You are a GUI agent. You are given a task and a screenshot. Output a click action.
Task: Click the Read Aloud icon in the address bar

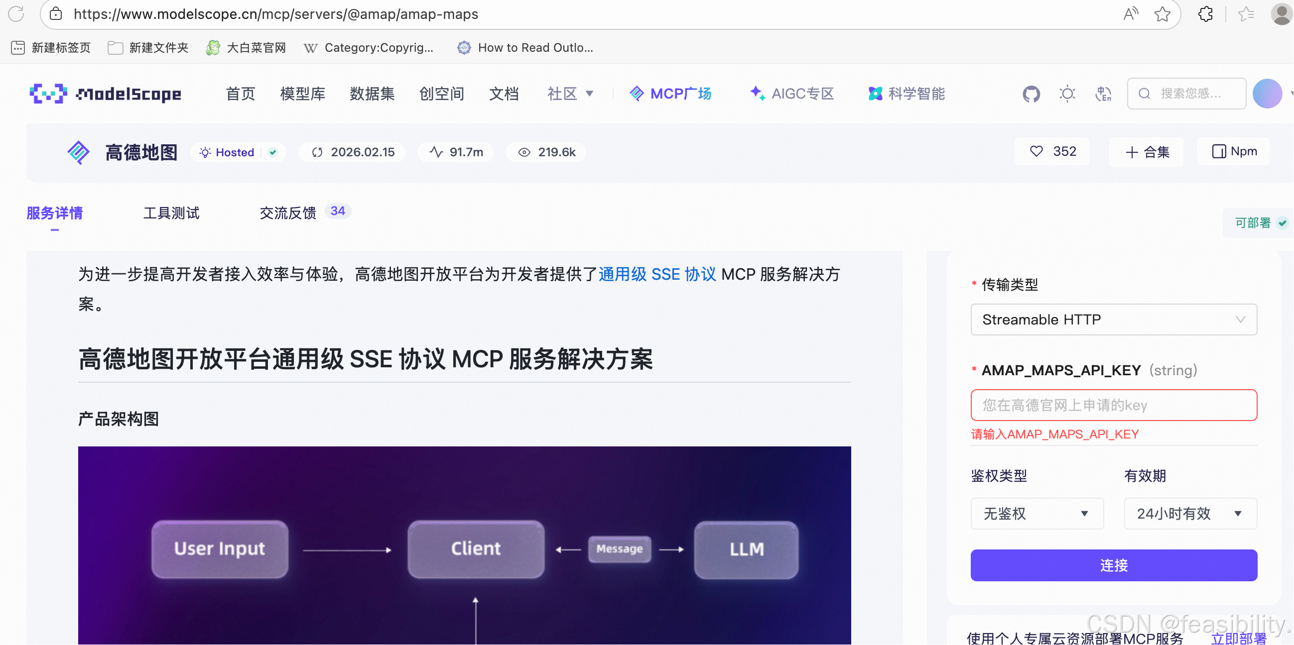click(1130, 14)
